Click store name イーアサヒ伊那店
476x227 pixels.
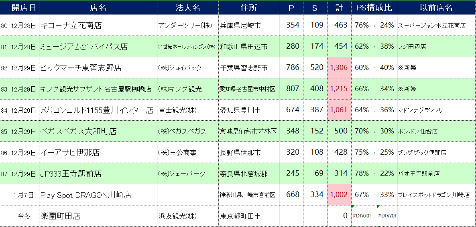70,152
